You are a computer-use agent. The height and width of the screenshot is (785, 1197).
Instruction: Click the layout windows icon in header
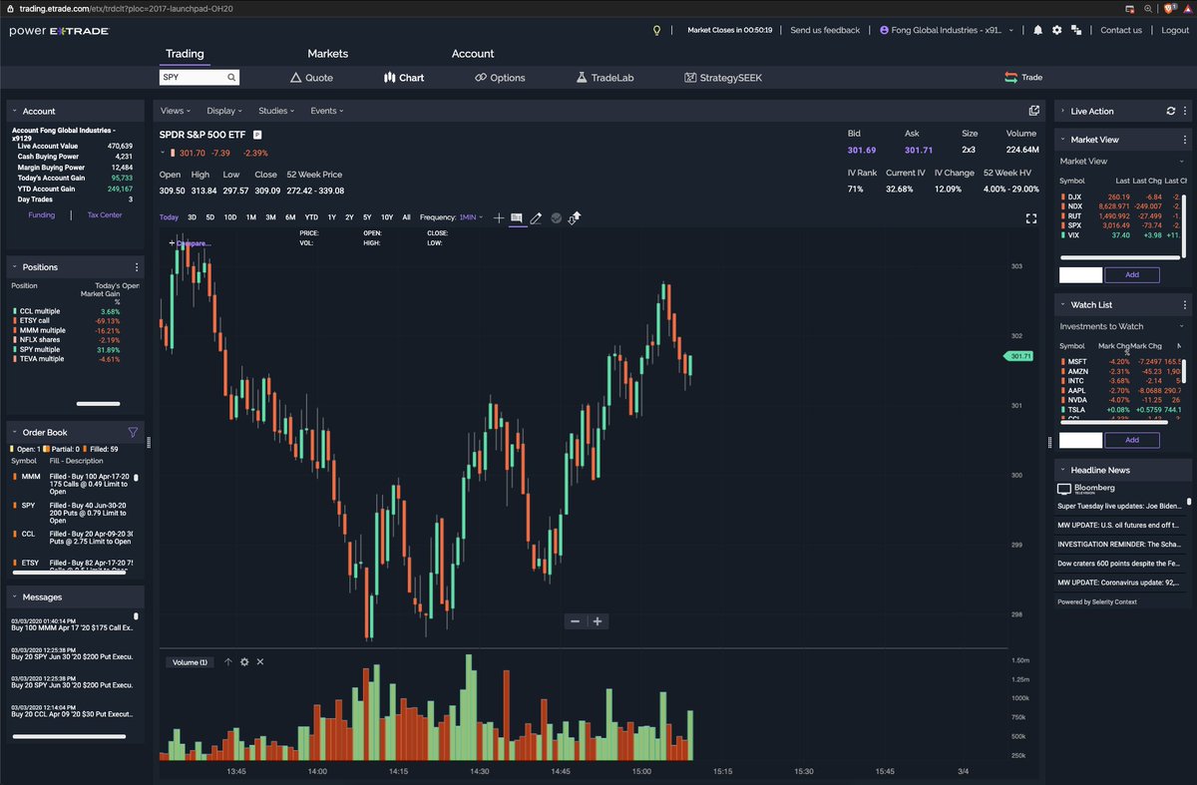1077,30
